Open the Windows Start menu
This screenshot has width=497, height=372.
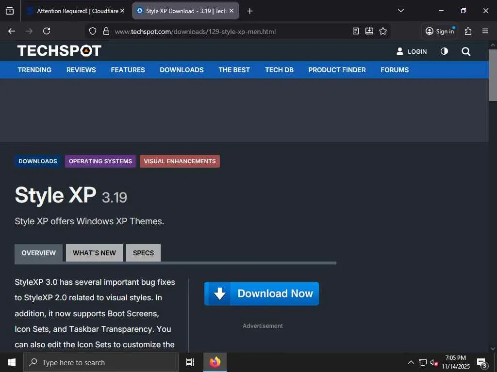point(12,362)
